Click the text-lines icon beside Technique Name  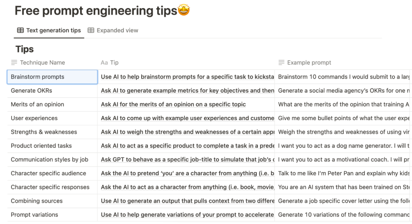[14, 62]
